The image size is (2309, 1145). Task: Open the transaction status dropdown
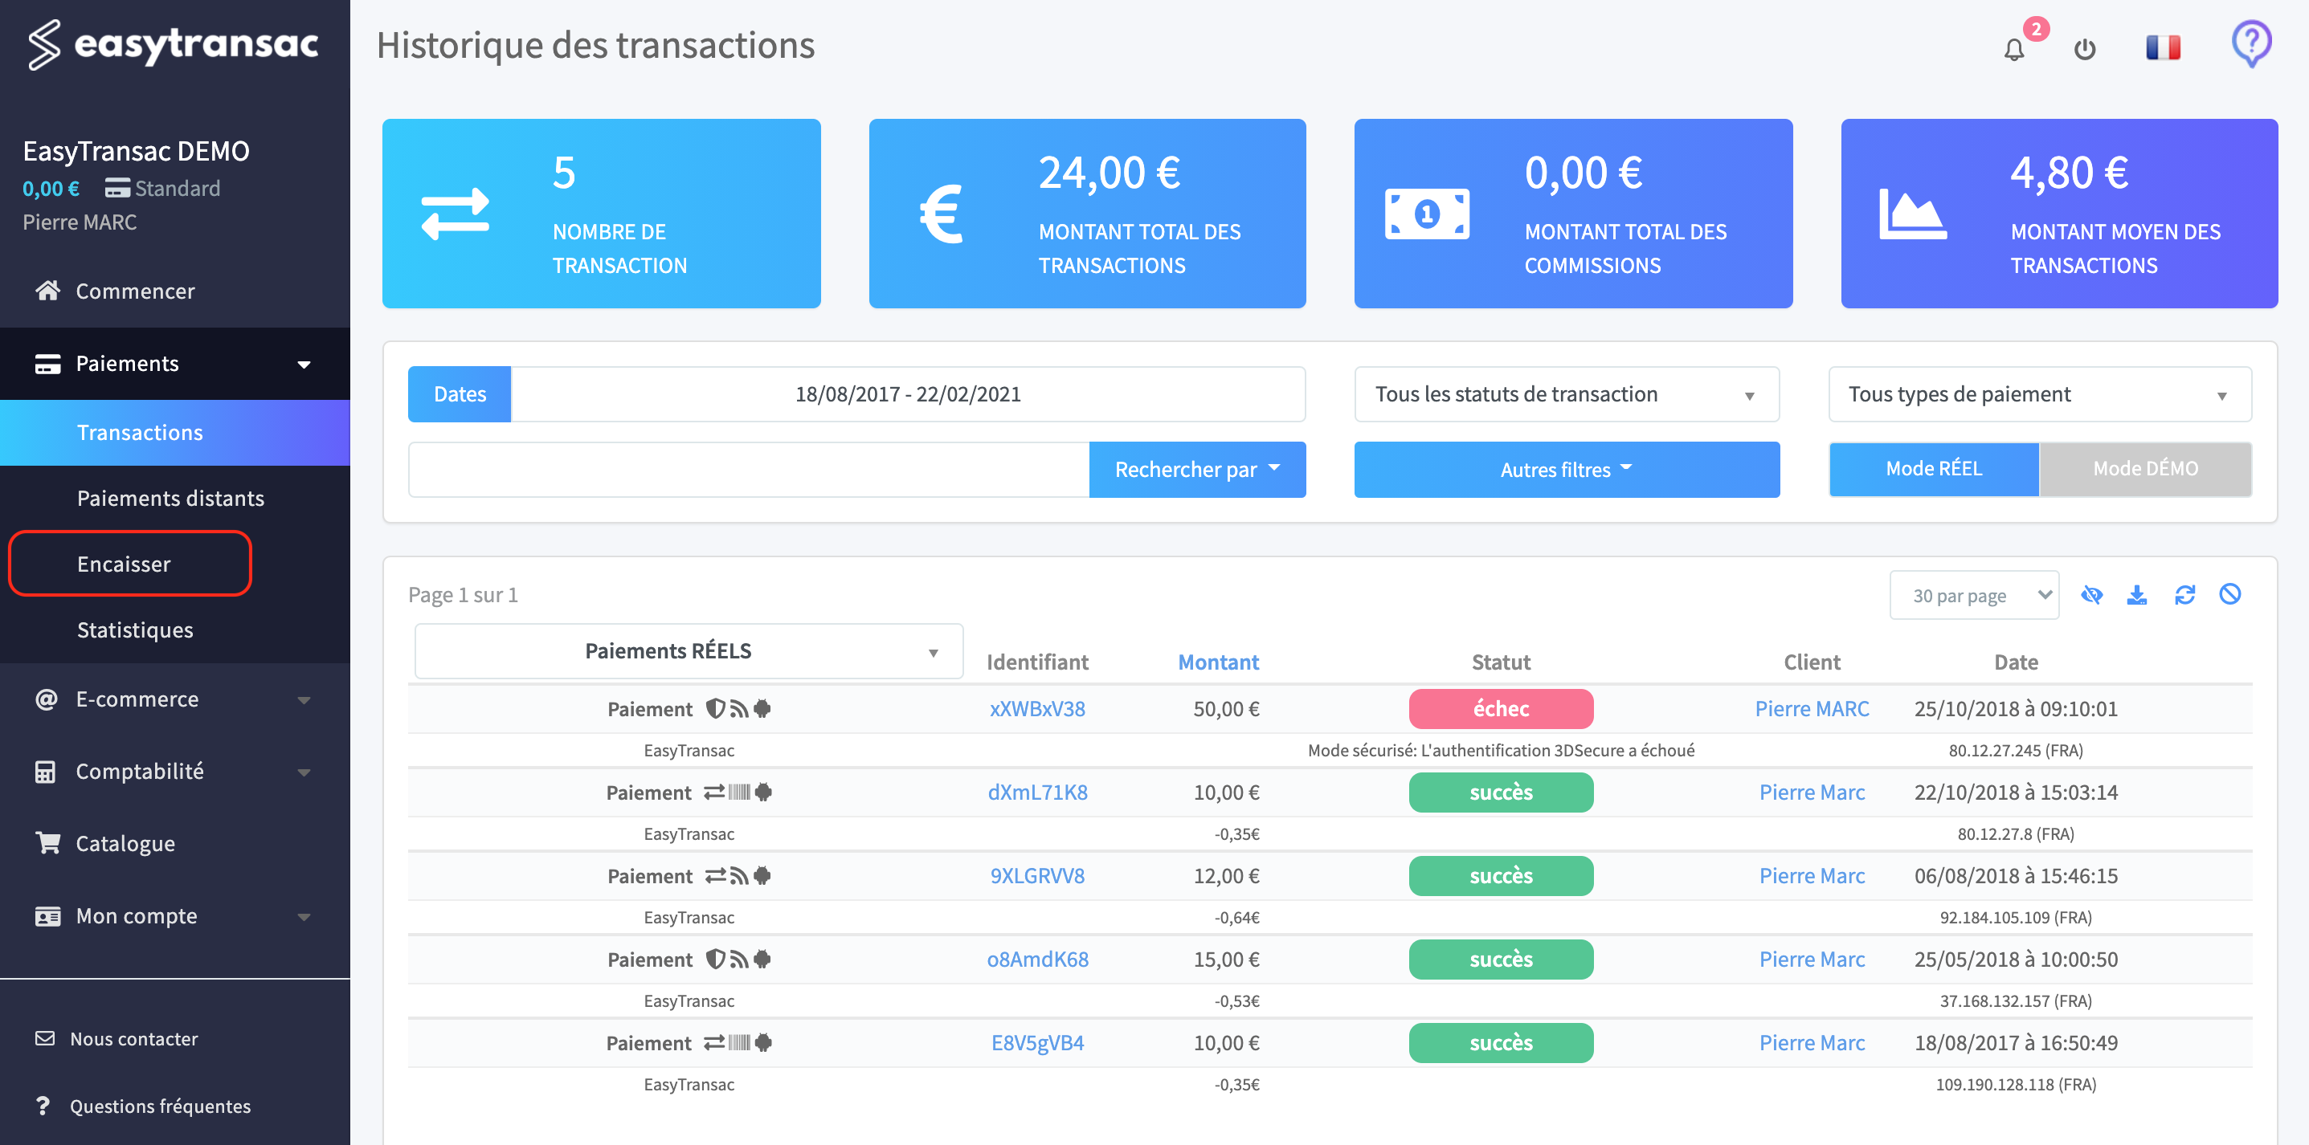coord(1566,394)
